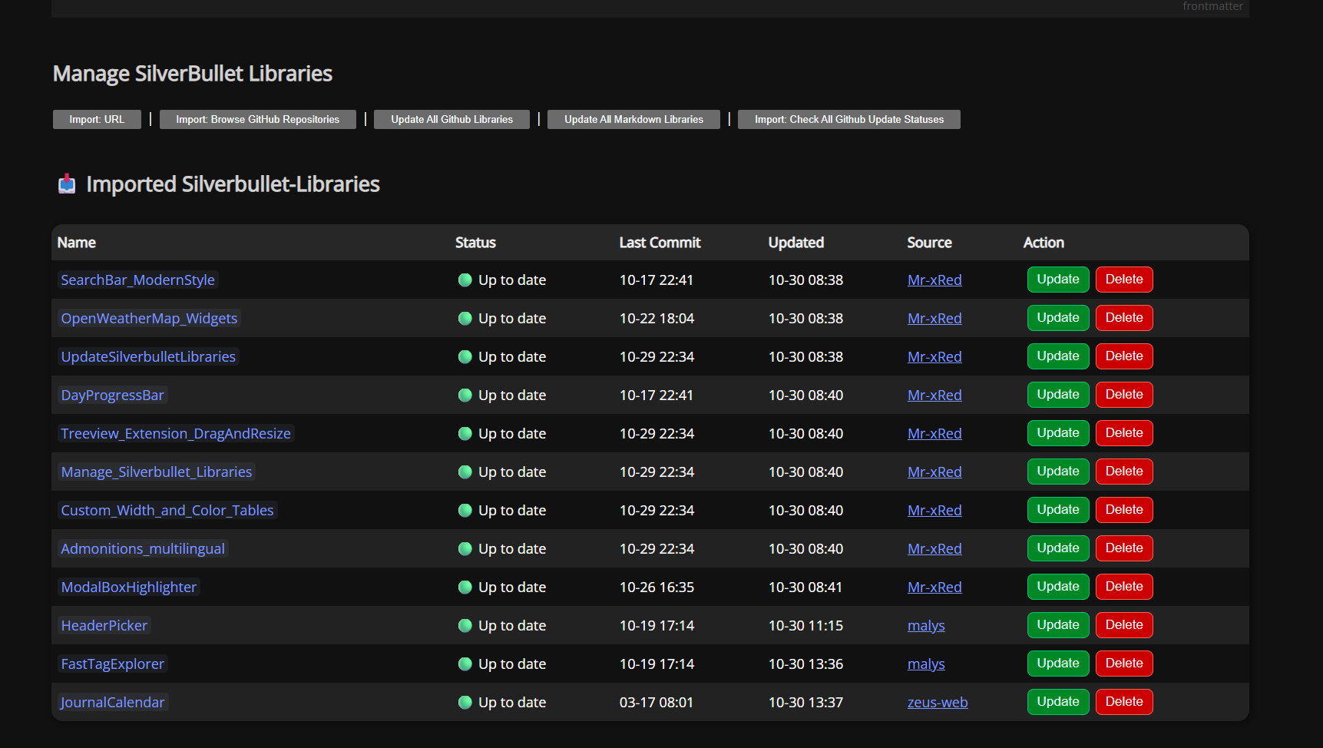Open Import: Browse GitHub Repositories
Viewport: 1323px width, 748px height.
pyautogui.click(x=257, y=120)
